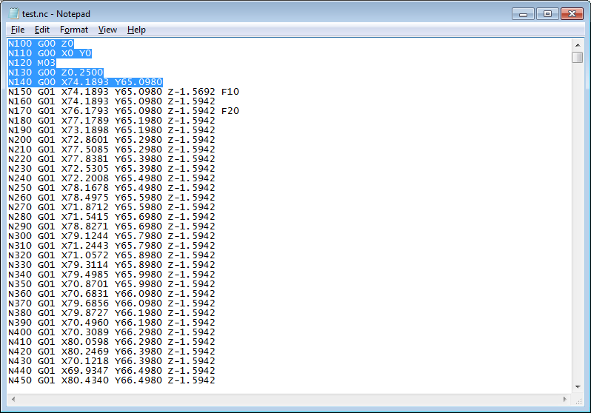Viewport: 591px width, 413px height.
Task: Click X70.8701 on line N350
Action: [85, 283]
